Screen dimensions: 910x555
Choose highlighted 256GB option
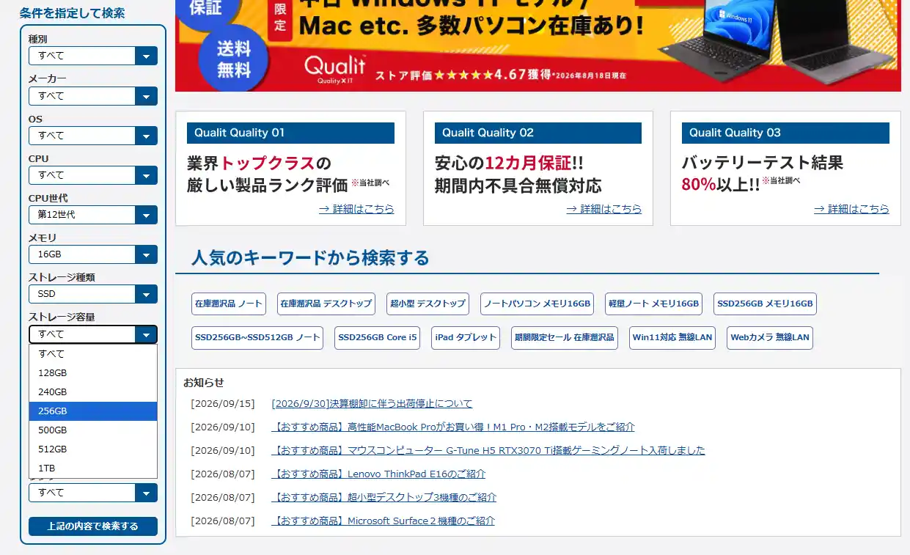pyautogui.click(x=93, y=411)
